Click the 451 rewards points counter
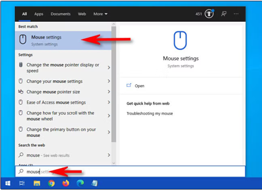This screenshot has width=262, height=191. [199, 14]
